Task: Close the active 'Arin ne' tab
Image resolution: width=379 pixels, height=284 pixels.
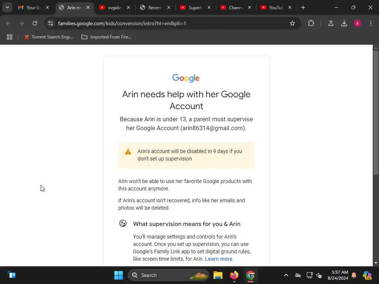Action: pyautogui.click(x=88, y=7)
